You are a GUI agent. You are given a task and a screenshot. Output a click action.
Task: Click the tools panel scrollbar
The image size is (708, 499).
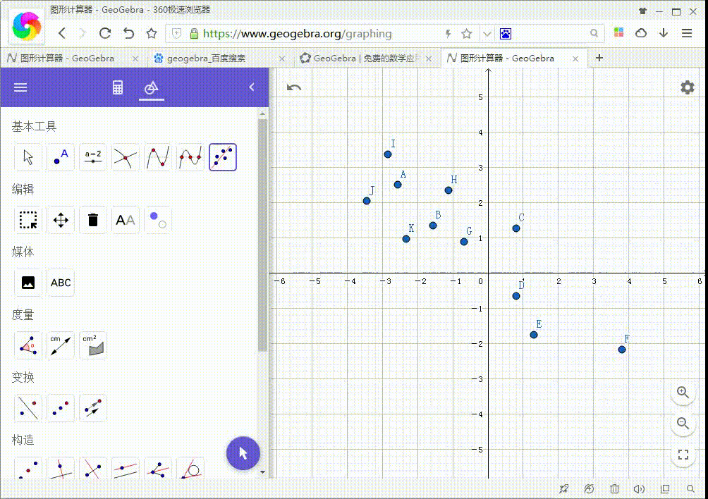pyautogui.click(x=263, y=235)
